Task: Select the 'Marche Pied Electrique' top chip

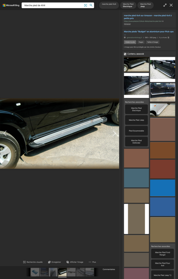Action: pyautogui.click(x=128, y=5)
